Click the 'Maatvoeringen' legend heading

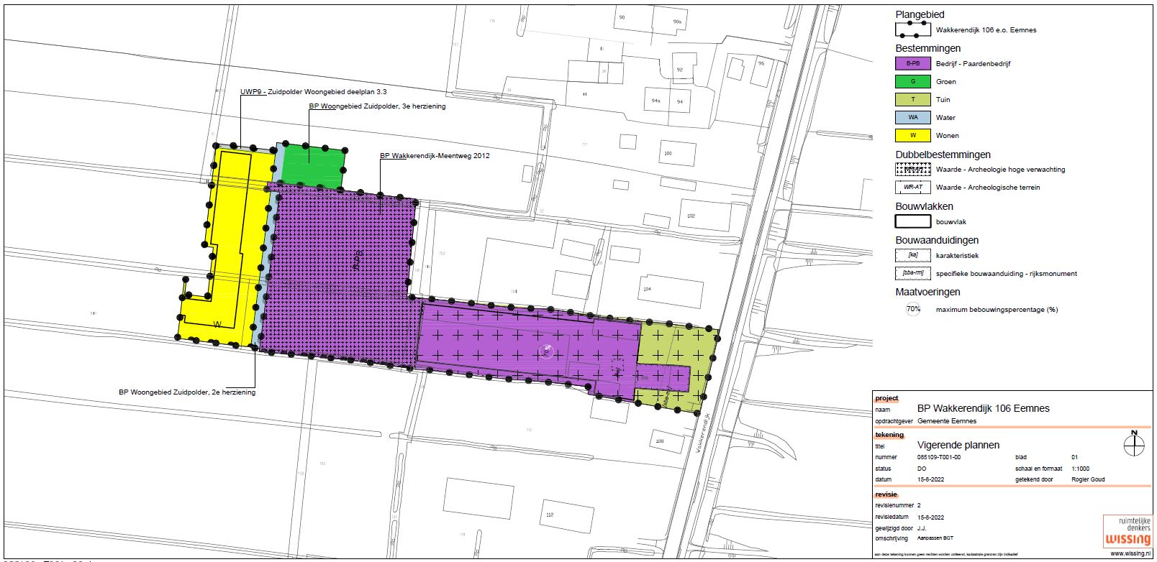coord(927,292)
